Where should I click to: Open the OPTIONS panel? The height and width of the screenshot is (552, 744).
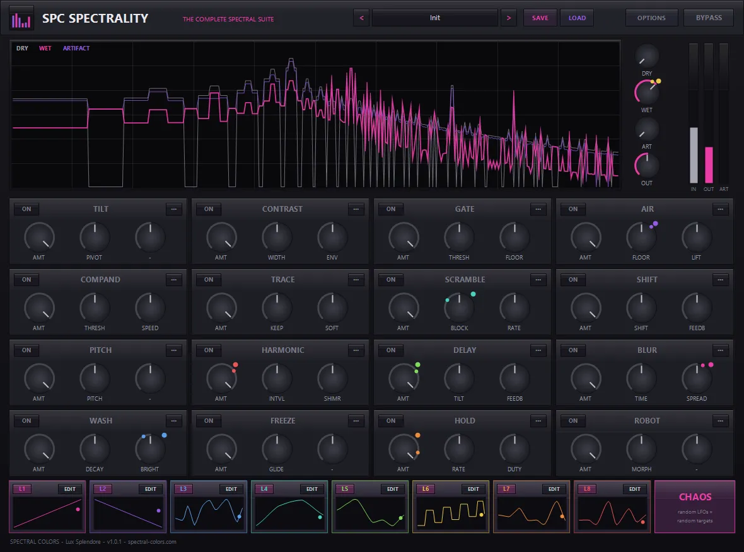(x=651, y=18)
